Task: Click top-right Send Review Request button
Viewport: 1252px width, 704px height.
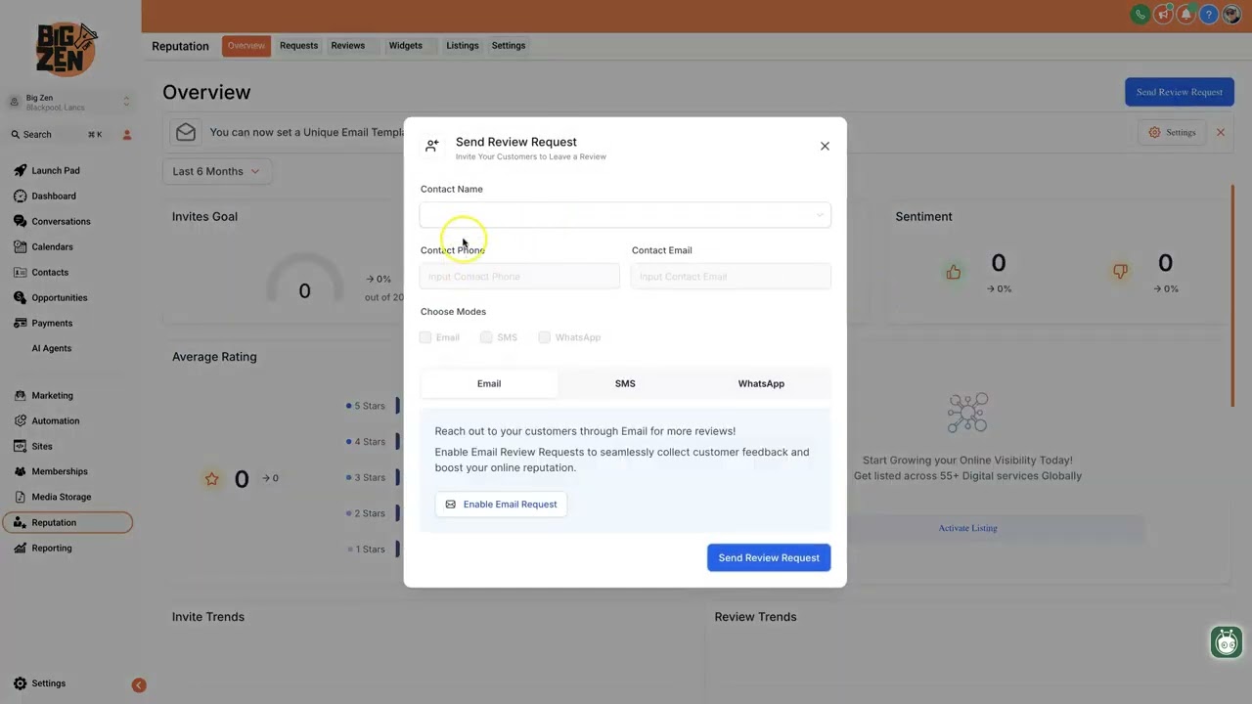Action: coord(1179,92)
